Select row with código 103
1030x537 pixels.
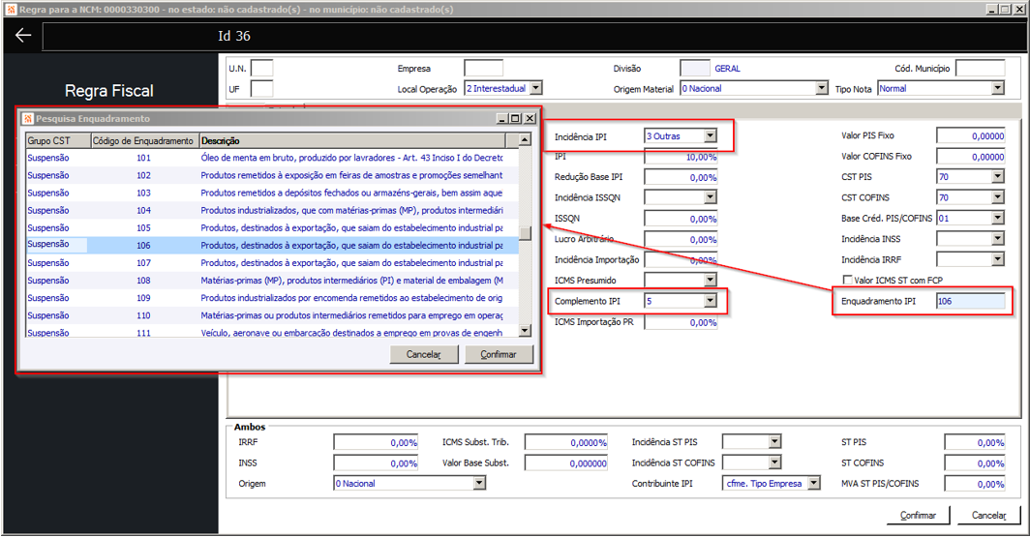pos(272,193)
